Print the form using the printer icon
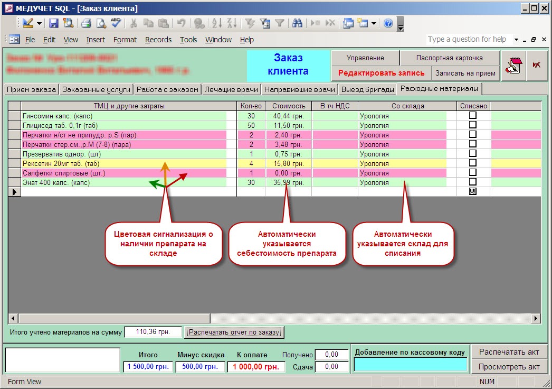552x389 pixels. (86, 23)
